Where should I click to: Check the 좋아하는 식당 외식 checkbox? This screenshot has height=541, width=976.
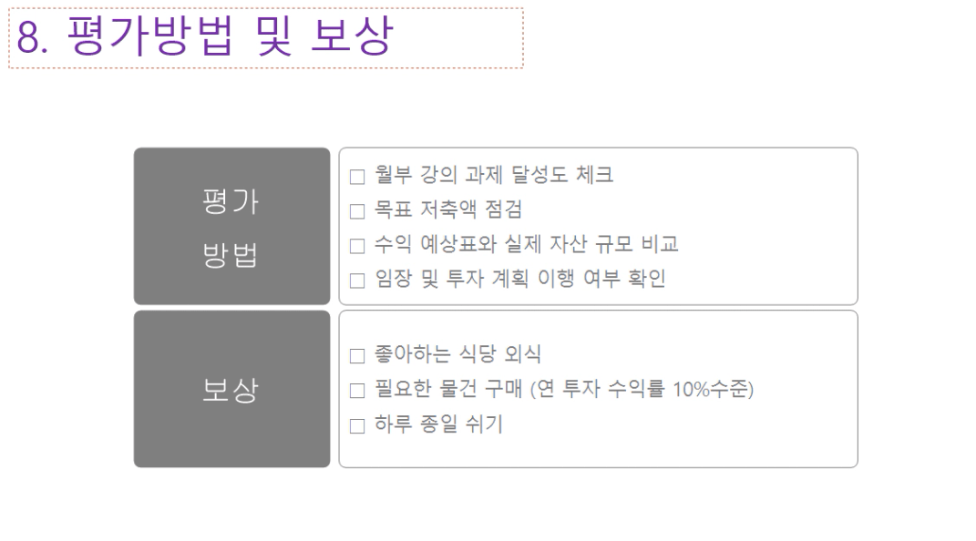357,356
